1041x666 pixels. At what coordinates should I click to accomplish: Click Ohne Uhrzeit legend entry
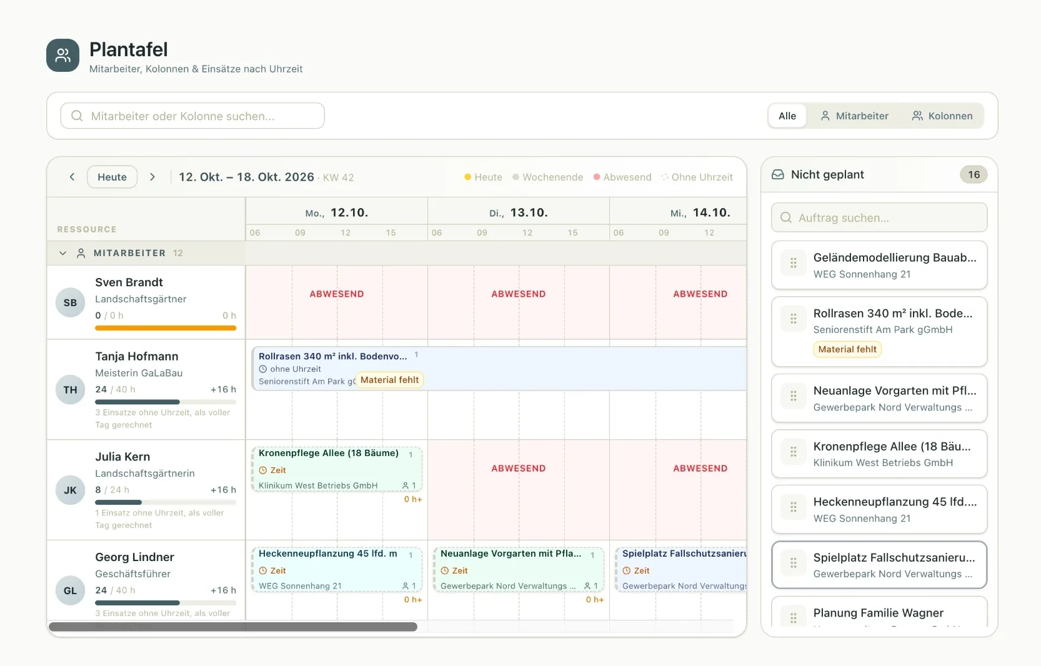(697, 177)
